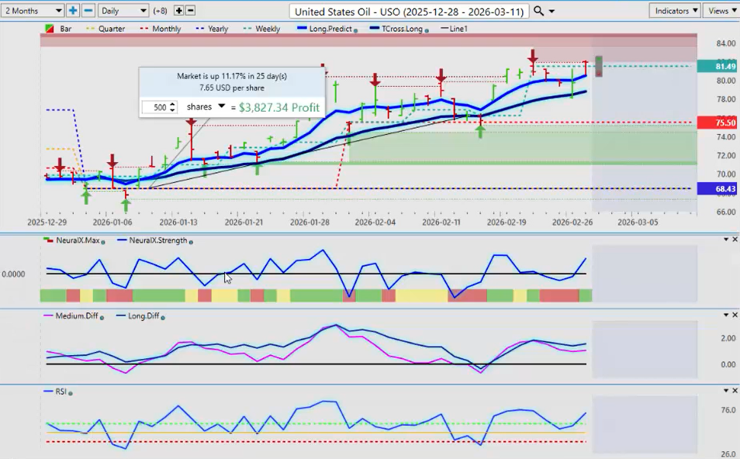The image size is (740, 459).
Task: Collapse the Medium.Diff panel with its arrow
Action: point(726,315)
